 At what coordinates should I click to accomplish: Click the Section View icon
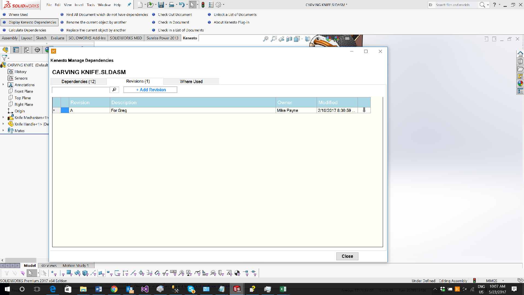click(x=289, y=39)
